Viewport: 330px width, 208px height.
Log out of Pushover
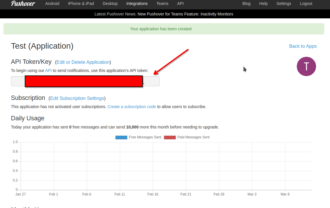point(306,3)
